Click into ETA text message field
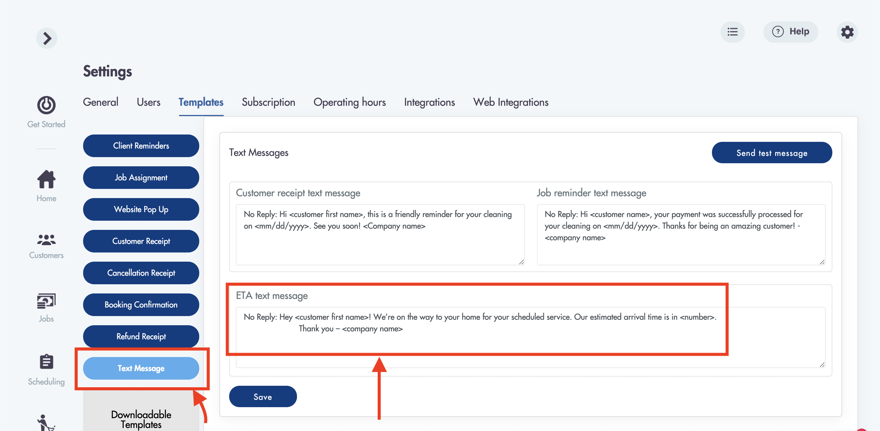The image size is (880, 431). [530, 337]
